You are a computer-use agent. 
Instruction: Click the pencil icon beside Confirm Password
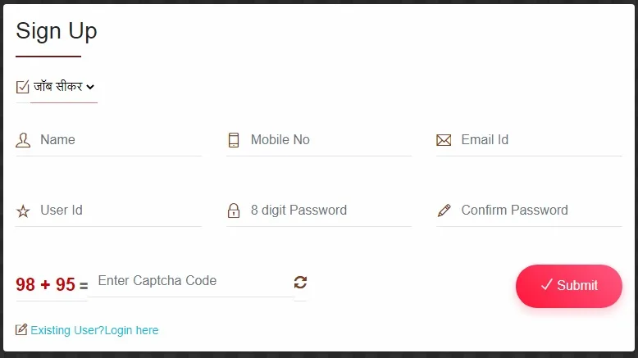point(444,211)
